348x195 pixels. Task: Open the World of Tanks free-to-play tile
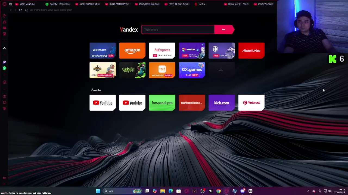coord(222,51)
